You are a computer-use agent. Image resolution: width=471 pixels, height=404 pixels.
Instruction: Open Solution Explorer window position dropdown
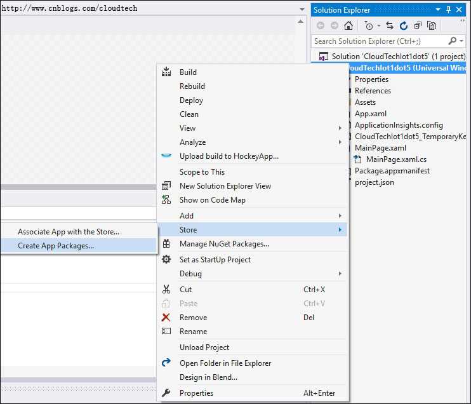point(438,10)
